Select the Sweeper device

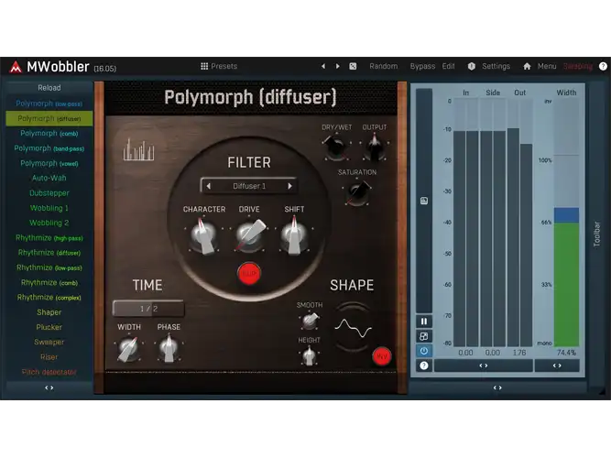tap(49, 343)
